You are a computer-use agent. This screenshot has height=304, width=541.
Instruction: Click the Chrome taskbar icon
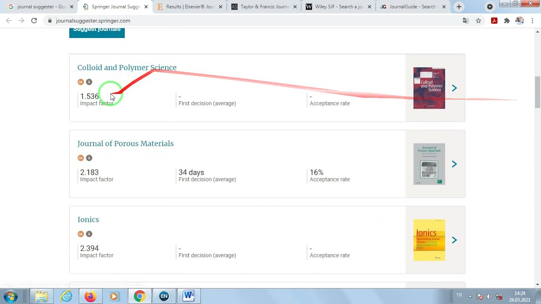click(139, 296)
